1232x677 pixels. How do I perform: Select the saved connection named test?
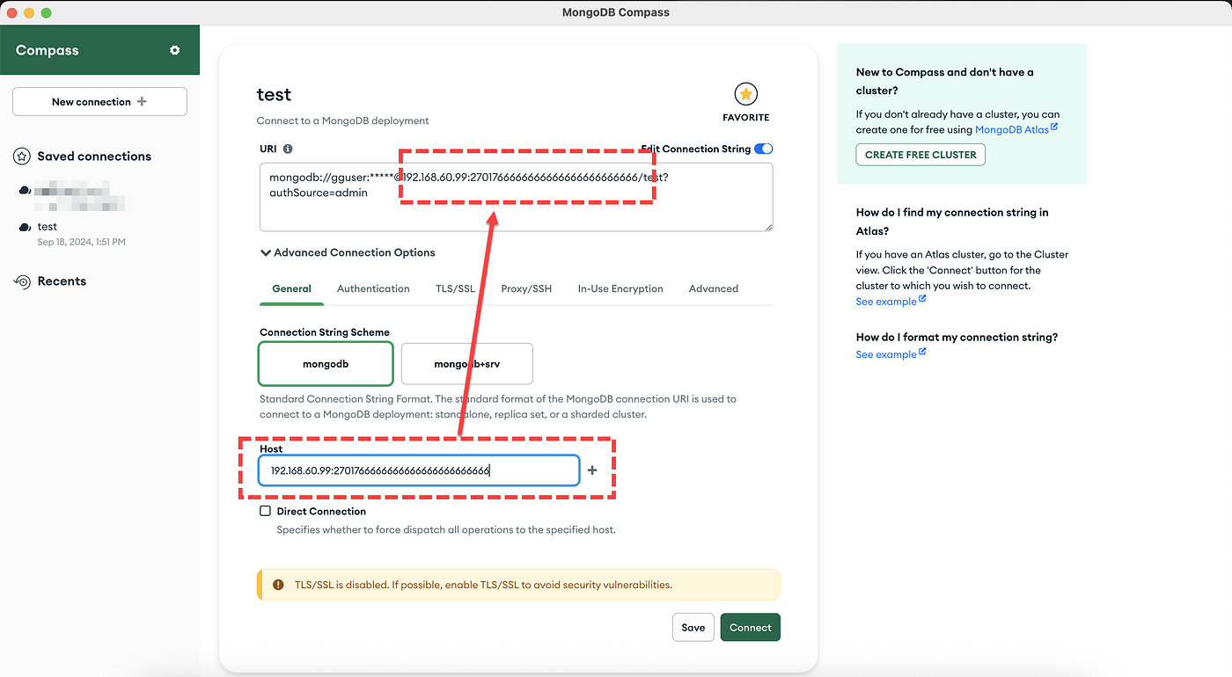pyautogui.click(x=72, y=233)
